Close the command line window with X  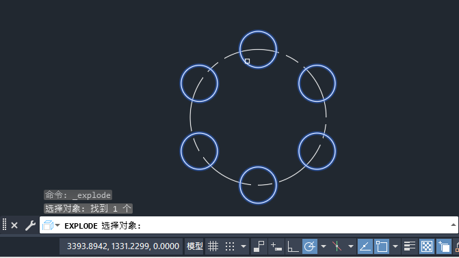pyautogui.click(x=14, y=225)
